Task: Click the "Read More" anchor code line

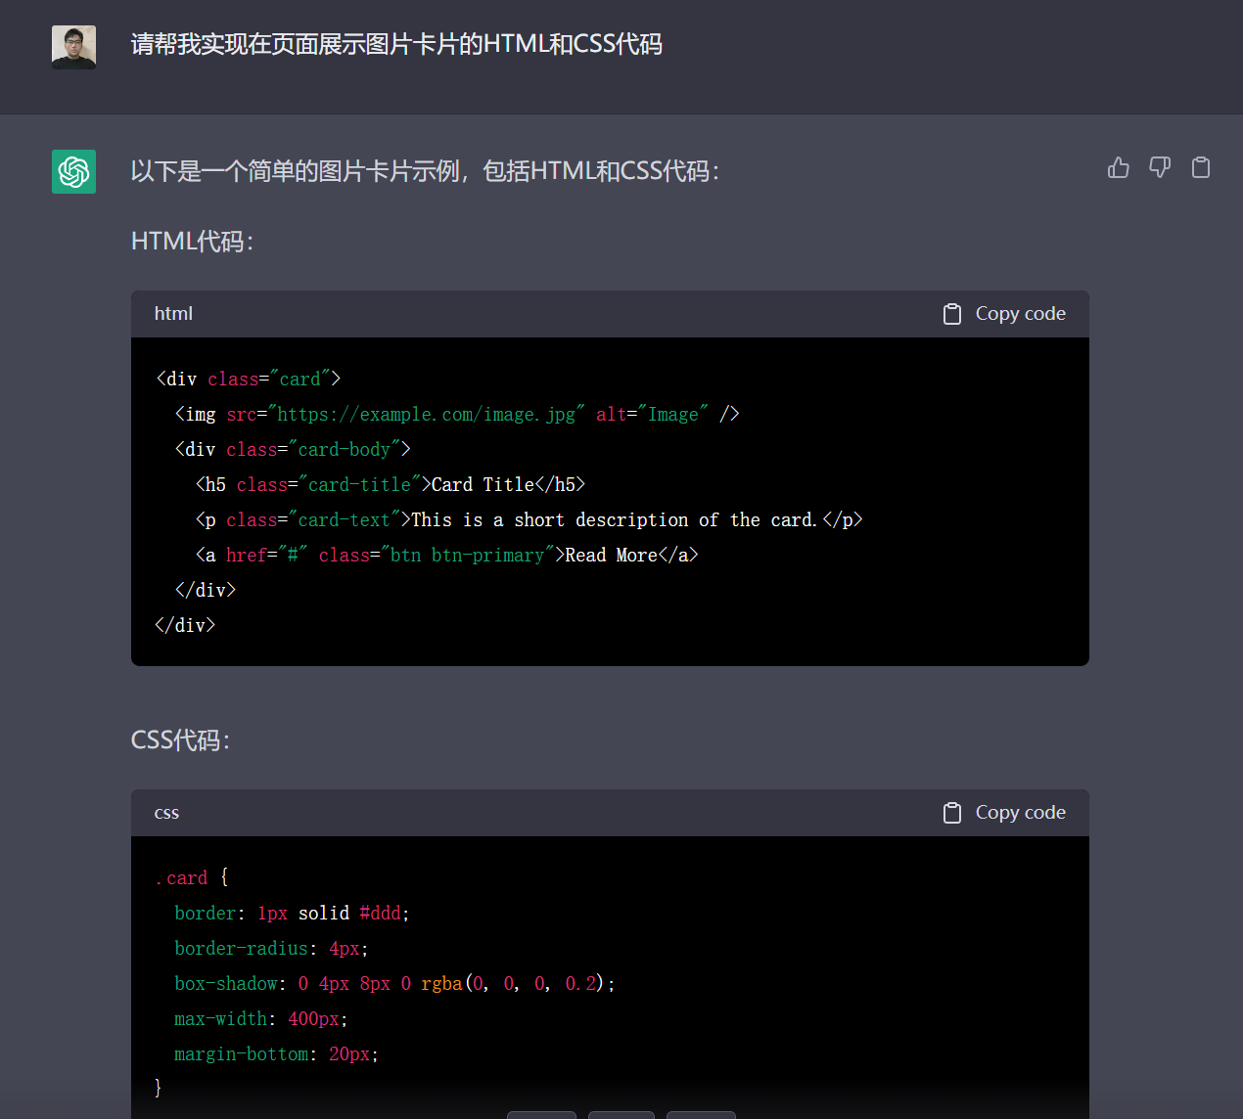Action: (x=447, y=556)
